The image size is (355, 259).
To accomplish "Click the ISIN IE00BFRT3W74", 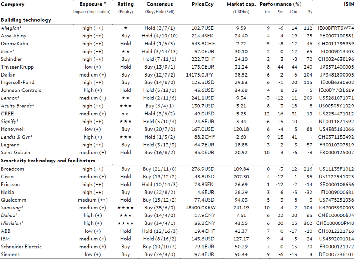I will 336,28.
